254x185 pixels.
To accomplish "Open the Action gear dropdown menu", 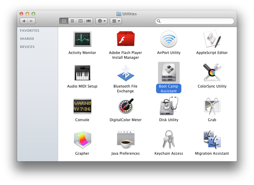I will [101, 21].
